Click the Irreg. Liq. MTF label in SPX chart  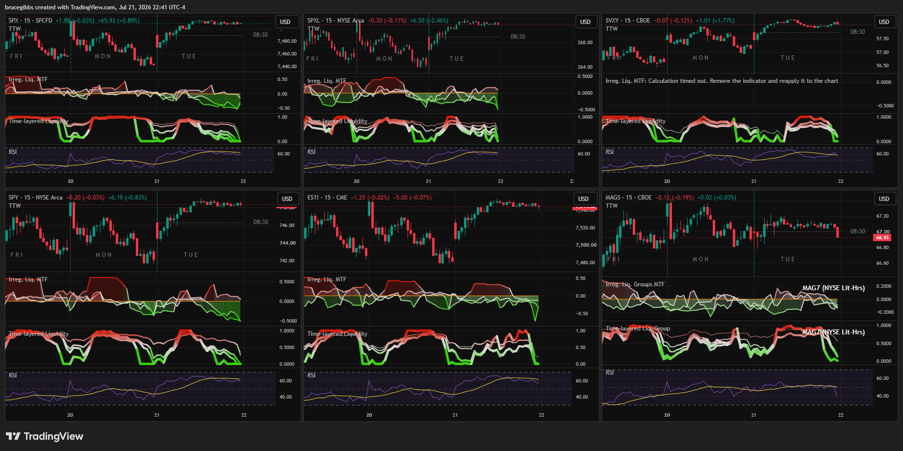[28, 79]
